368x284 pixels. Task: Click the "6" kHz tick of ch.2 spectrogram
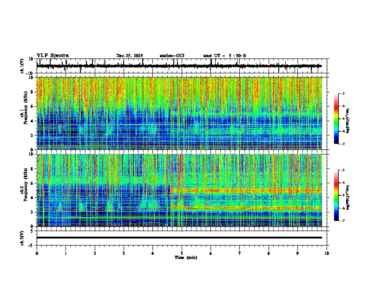tap(32, 183)
